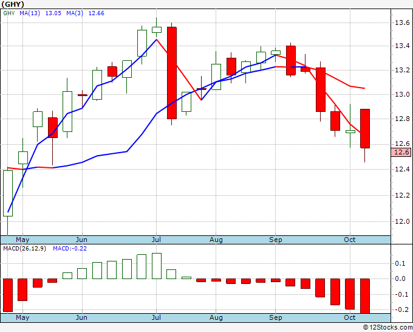Click Jun on the MACD panel's bottom axis

tap(81, 317)
